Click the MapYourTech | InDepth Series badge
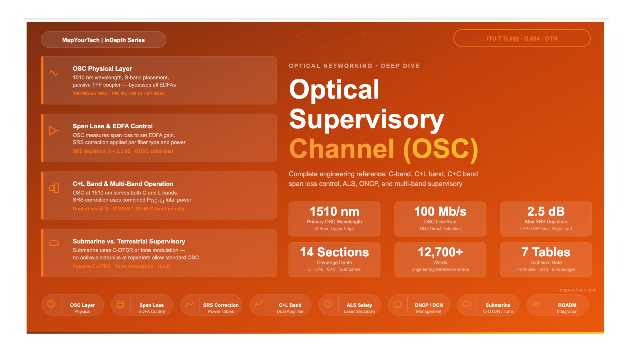The width and height of the screenshot is (632, 355). (x=104, y=40)
